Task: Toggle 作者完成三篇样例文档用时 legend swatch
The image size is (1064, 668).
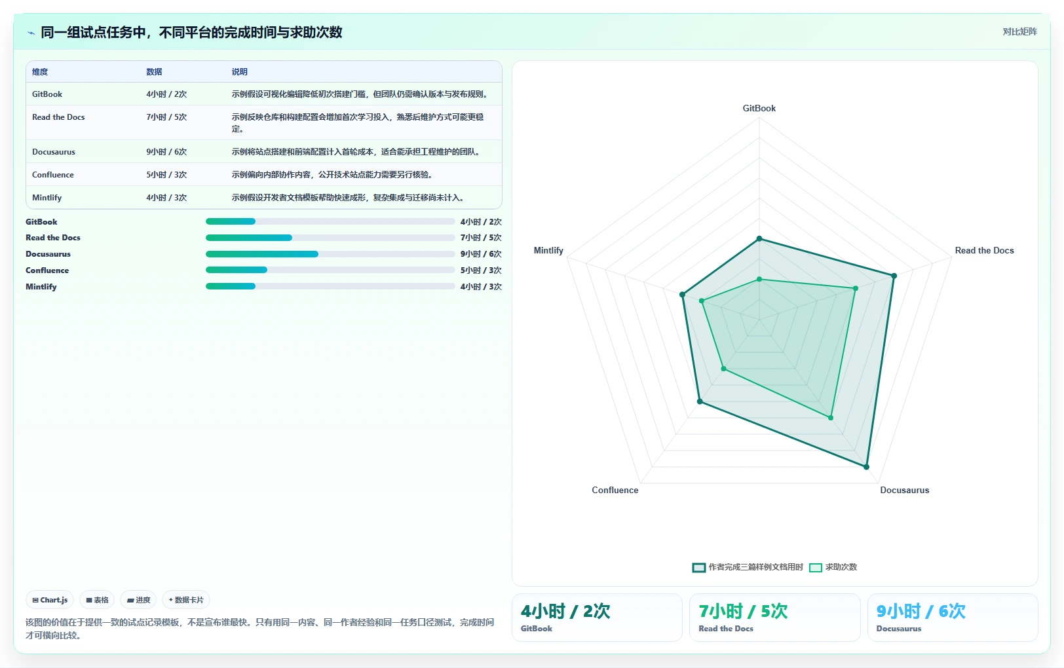Action: tap(699, 567)
